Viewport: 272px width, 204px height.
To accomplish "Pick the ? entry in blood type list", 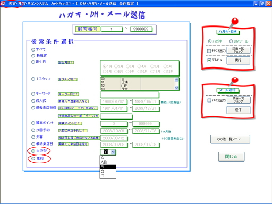I will click(108, 176).
